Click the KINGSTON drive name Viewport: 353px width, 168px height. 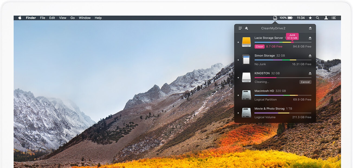(262, 73)
